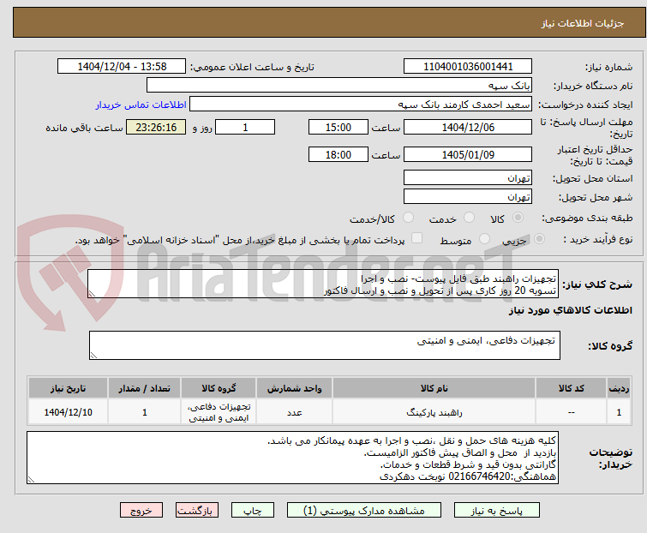Click the response deadline date 1404/12/06
The width and height of the screenshot is (647, 533).
[468, 127]
